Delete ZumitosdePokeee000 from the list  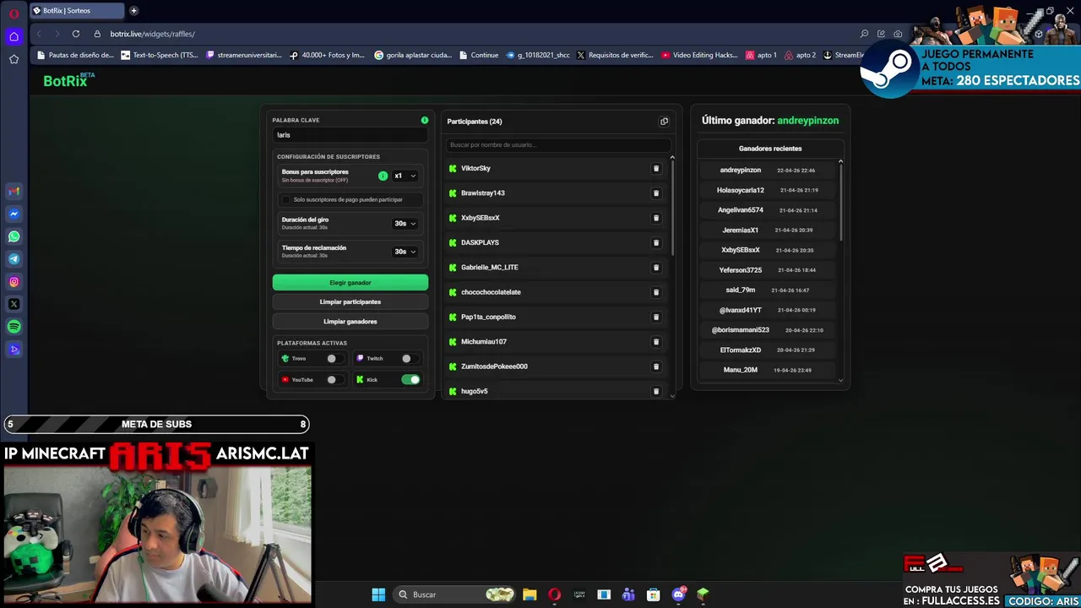click(x=656, y=366)
